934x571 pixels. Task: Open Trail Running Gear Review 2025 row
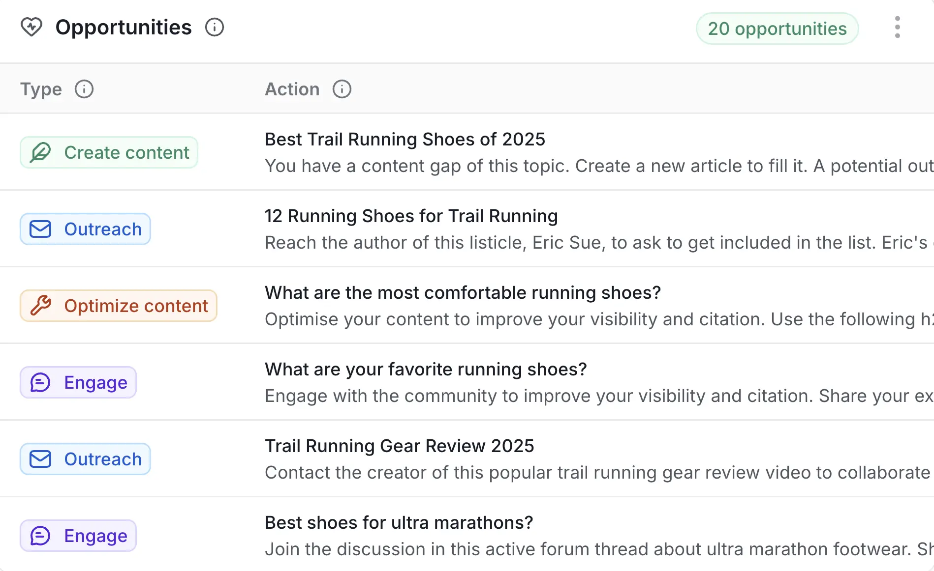pos(399,446)
